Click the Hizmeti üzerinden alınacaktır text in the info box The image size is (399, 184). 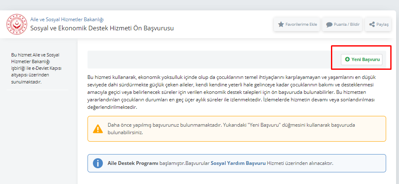coord(300,163)
